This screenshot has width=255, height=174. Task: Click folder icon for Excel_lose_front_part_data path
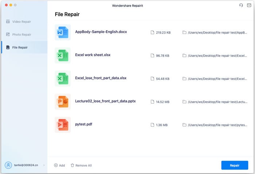tap(184, 79)
